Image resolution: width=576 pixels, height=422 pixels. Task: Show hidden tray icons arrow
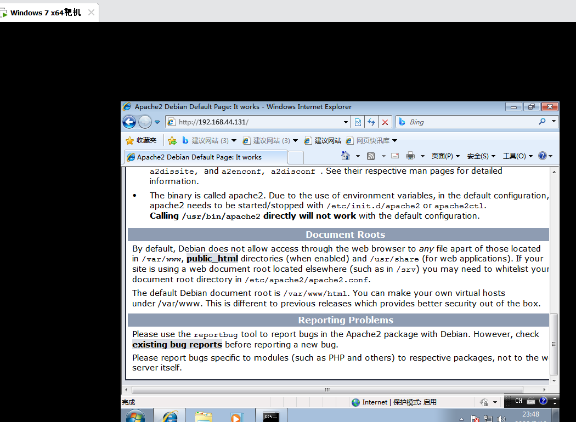pyautogui.click(x=462, y=419)
